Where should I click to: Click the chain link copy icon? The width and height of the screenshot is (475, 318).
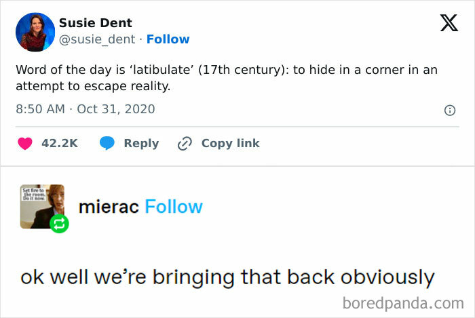(185, 143)
